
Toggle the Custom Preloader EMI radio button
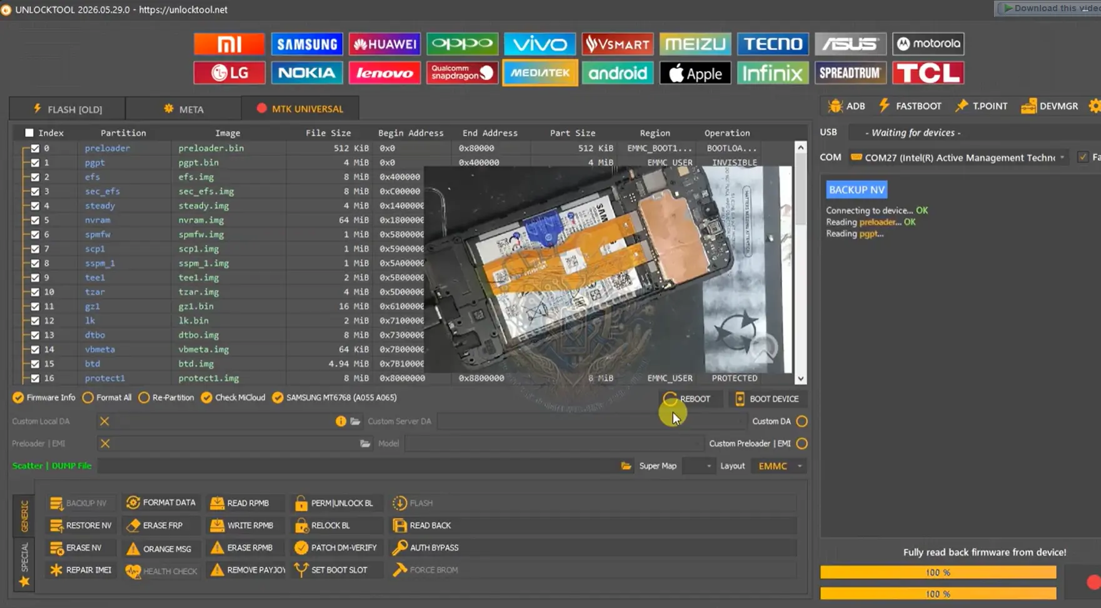click(x=802, y=444)
